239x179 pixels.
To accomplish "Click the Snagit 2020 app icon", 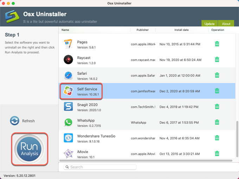I will pyautogui.click(x=68, y=106).
